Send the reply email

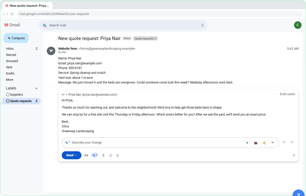click(x=70, y=155)
